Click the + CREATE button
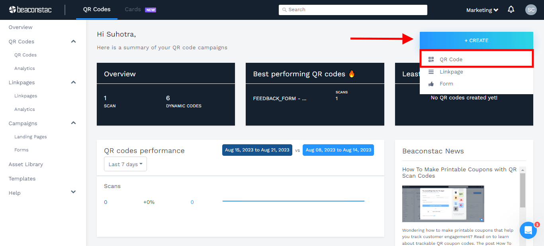Viewport: 544px width, 246px height. click(x=476, y=41)
